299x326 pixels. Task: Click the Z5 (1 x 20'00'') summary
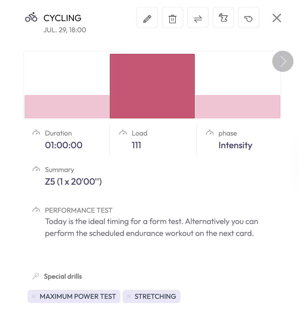(x=73, y=181)
